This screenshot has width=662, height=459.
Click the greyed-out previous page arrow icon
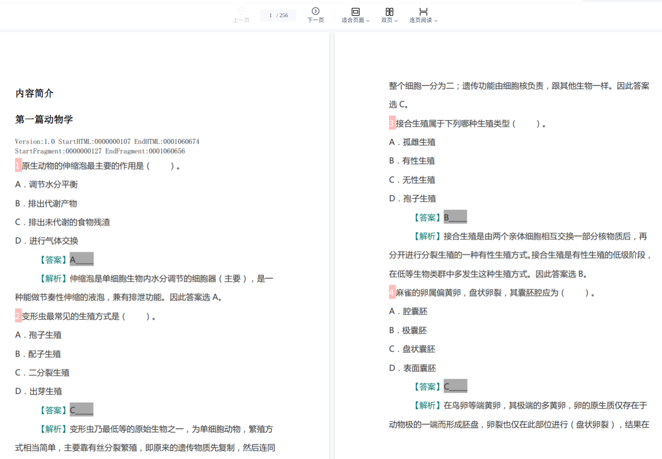241,11
